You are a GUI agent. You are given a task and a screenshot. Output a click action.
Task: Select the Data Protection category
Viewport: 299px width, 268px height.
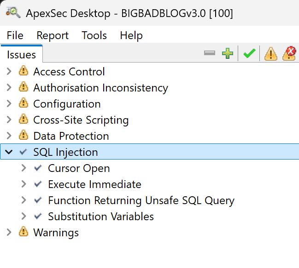coord(71,136)
